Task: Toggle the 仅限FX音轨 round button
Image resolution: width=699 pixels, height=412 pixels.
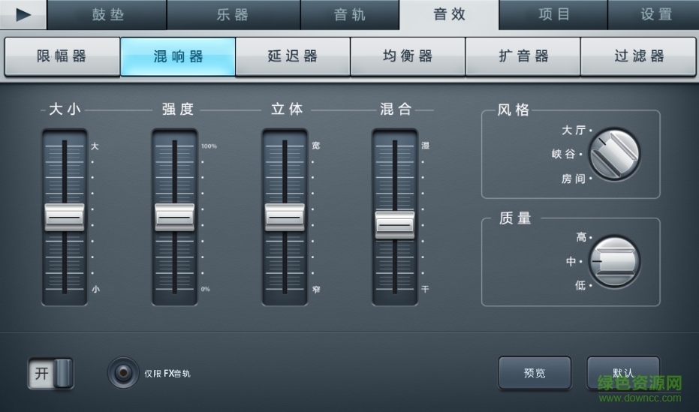Action: point(122,372)
